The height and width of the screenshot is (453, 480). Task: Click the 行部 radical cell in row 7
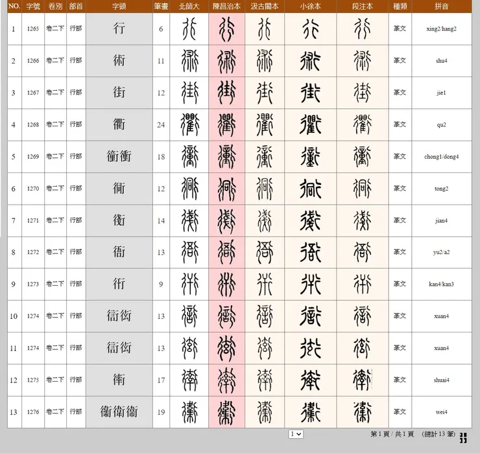tap(76, 220)
